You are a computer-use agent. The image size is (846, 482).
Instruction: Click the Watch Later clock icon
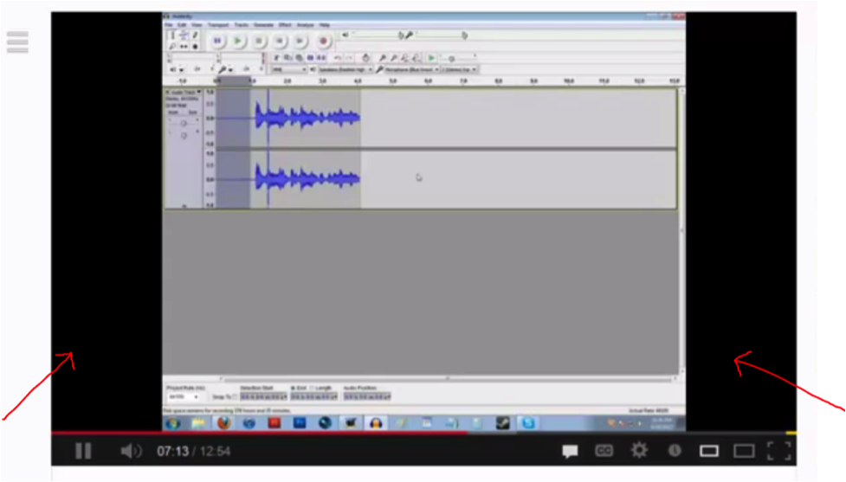click(x=675, y=450)
